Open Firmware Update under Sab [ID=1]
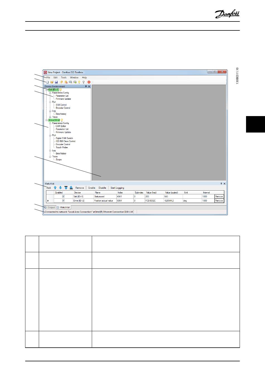The width and height of the screenshot is (265, 375). tap(63, 99)
